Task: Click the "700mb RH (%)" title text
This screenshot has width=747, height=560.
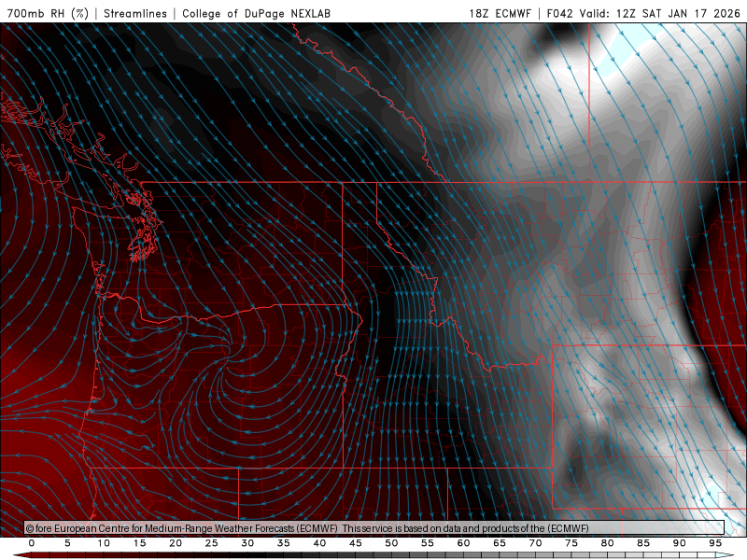Action: click(48, 13)
